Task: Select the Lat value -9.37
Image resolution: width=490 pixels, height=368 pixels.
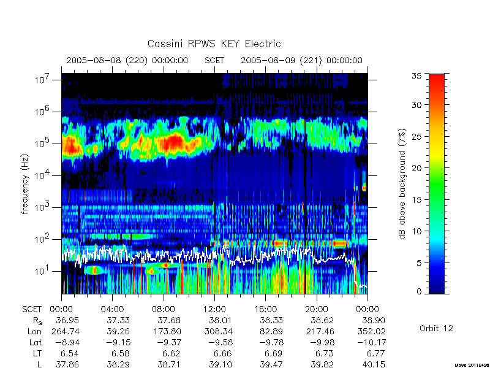Action: click(x=169, y=342)
